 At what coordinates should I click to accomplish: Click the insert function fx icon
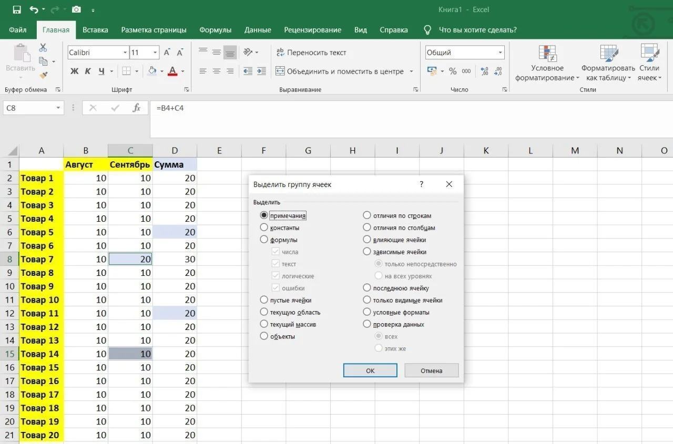[137, 108]
